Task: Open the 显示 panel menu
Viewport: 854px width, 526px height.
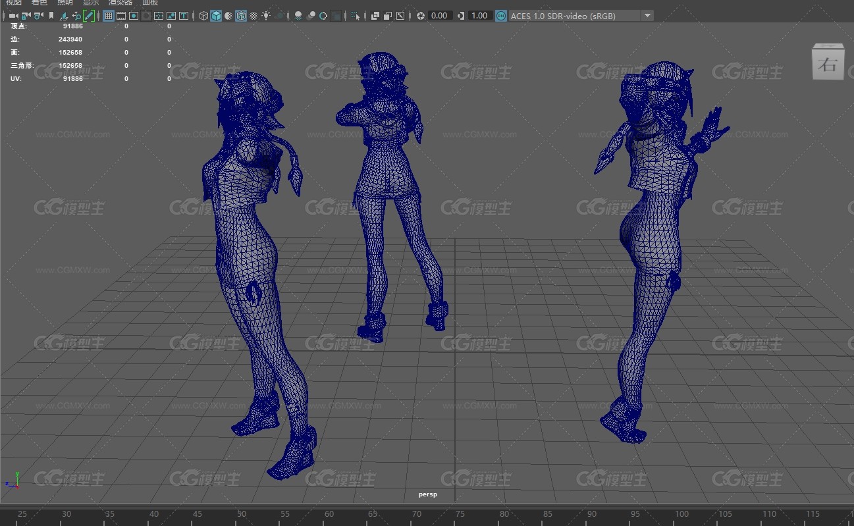Action: point(90,3)
